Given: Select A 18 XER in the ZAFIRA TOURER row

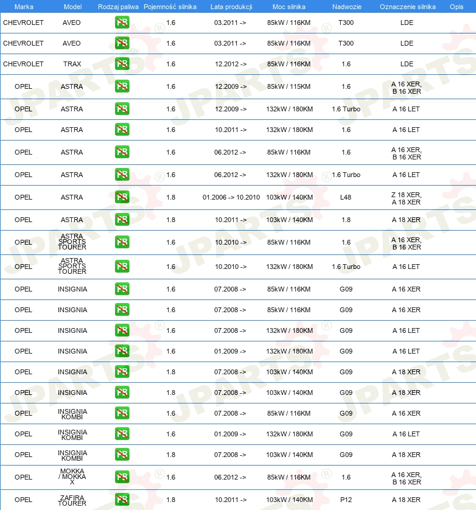Looking at the screenshot, I should click(x=407, y=500).
